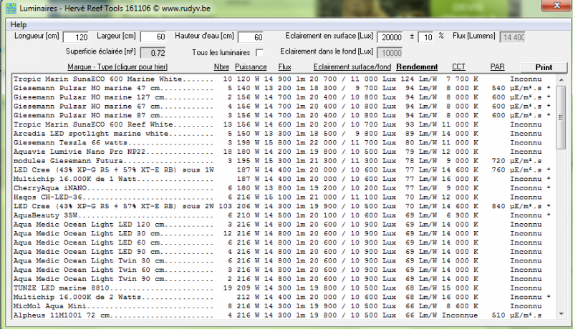573x329 pixels.
Task: Enable the Tous les luminaires checkbox
Action: click(x=259, y=53)
